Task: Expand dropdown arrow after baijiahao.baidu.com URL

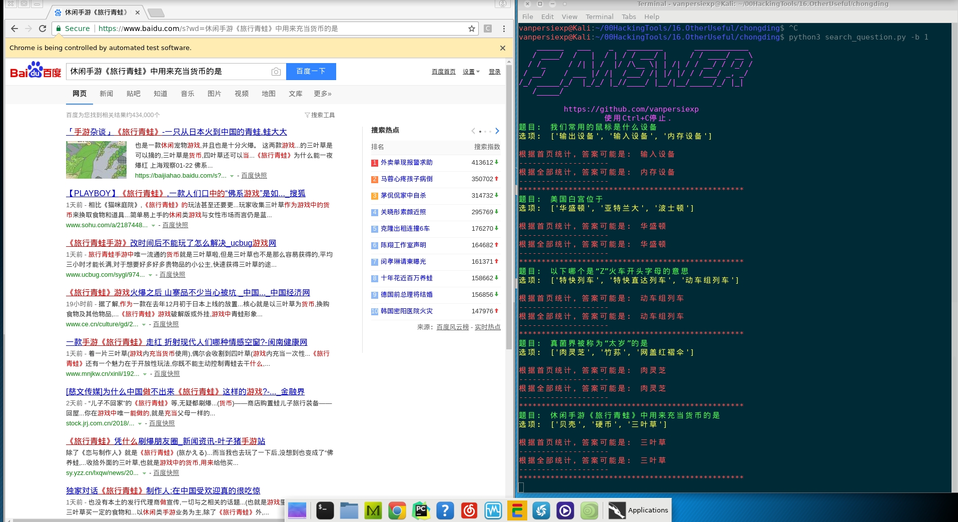Action: tap(232, 176)
